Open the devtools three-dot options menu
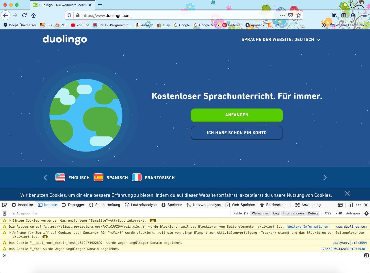The image size is (370, 273). 358,205
